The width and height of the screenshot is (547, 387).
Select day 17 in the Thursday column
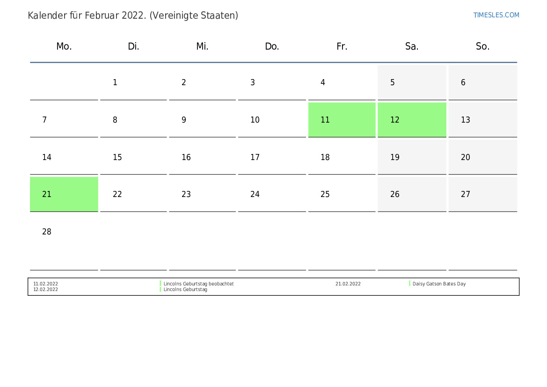[x=272, y=157]
